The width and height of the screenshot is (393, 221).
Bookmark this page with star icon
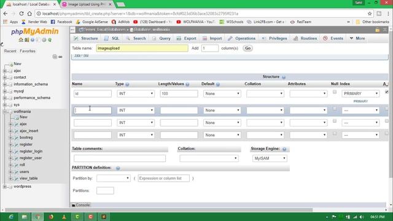click(370, 14)
